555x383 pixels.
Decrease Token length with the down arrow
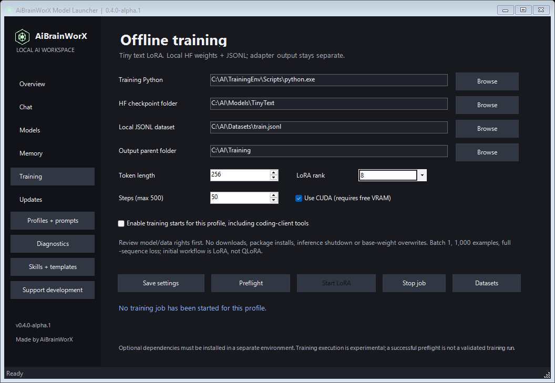coord(274,178)
